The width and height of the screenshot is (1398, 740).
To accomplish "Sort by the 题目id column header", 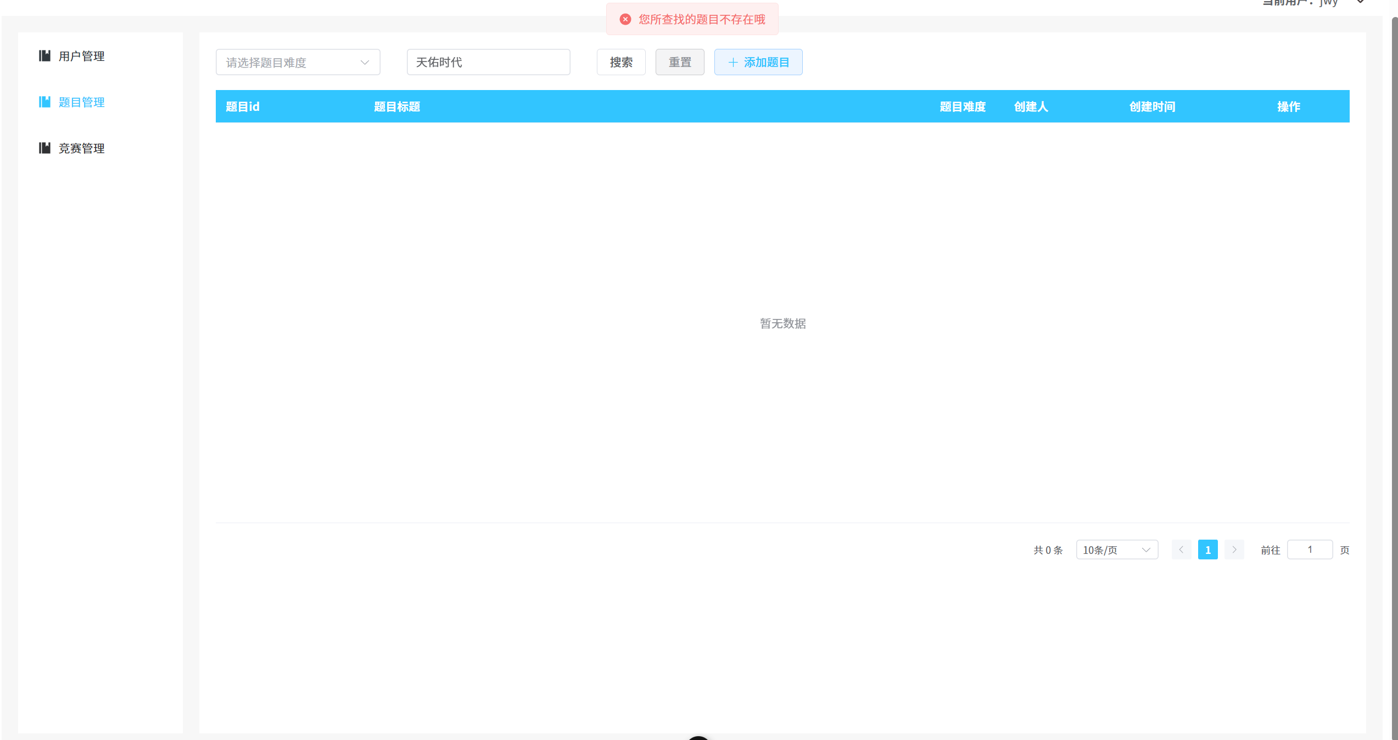I will (242, 106).
